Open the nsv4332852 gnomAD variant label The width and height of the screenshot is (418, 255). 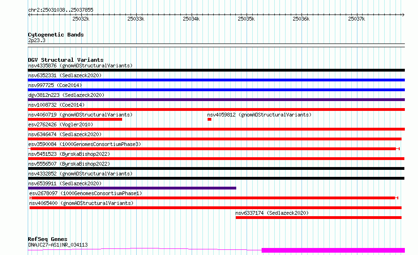click(80, 174)
